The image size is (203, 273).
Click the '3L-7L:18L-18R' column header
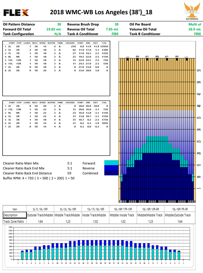point(40,209)
